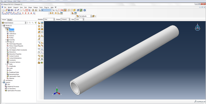Viewport: 206px width, 104px height.
Task: Select Field Output Requests tree item
Action: (x=15, y=44)
